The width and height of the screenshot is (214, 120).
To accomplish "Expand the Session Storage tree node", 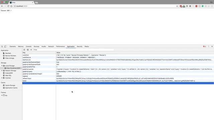I will [2, 71].
